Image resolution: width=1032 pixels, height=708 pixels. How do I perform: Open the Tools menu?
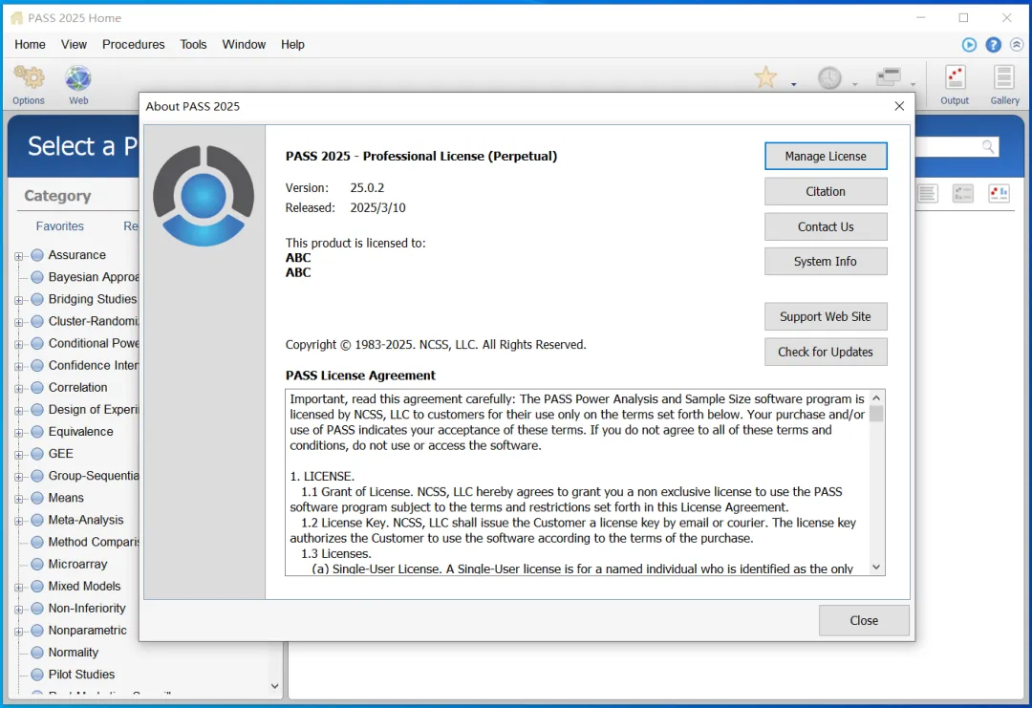coord(193,44)
